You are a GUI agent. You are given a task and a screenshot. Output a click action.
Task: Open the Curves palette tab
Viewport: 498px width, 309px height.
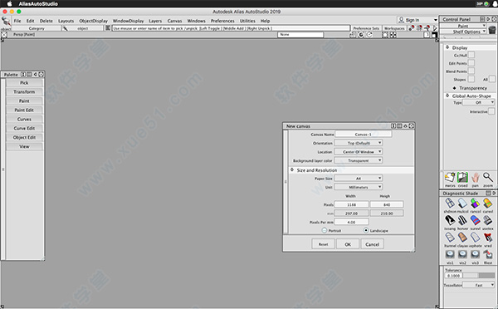click(24, 119)
